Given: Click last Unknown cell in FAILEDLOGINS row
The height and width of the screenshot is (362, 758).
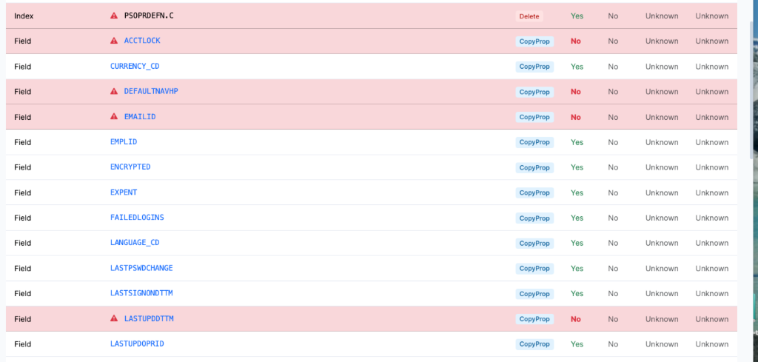Looking at the screenshot, I should [x=711, y=218].
